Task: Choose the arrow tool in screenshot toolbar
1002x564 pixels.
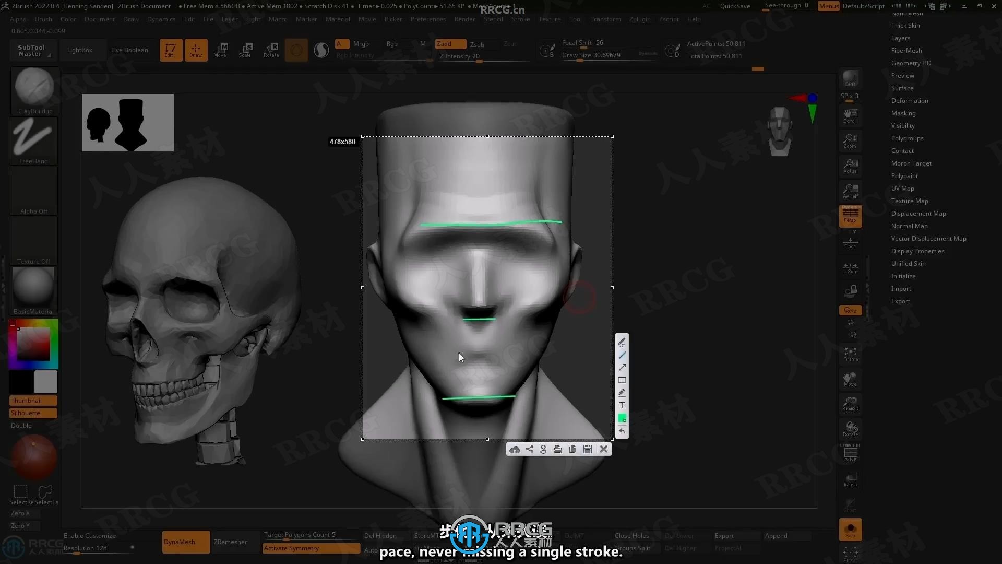Action: tap(622, 368)
